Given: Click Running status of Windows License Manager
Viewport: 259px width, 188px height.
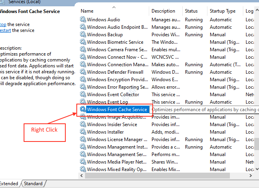Looking at the screenshot, I should (194, 140).
